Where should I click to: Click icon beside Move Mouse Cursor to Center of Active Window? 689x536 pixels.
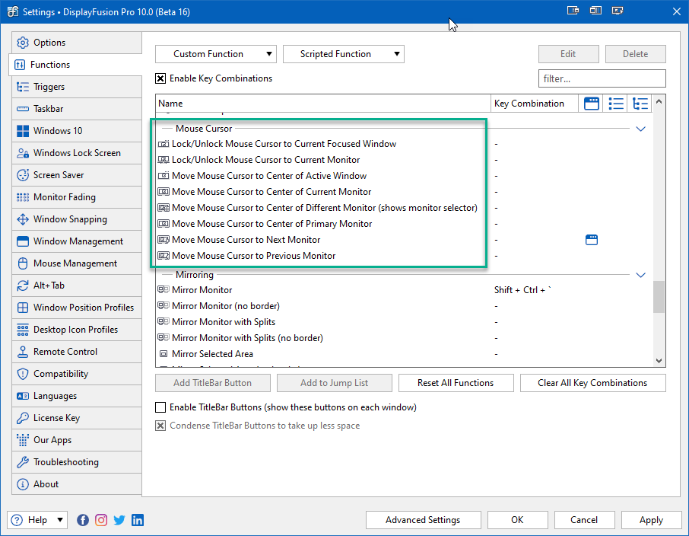[x=164, y=176]
